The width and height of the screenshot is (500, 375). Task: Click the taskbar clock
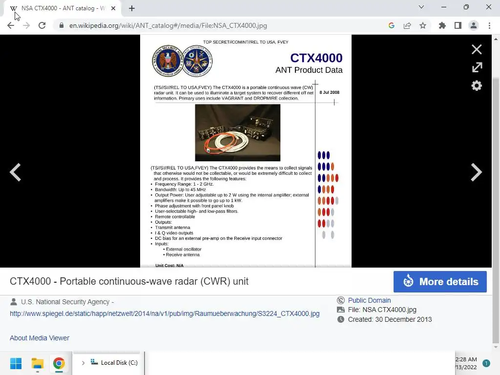pyautogui.click(x=466, y=363)
